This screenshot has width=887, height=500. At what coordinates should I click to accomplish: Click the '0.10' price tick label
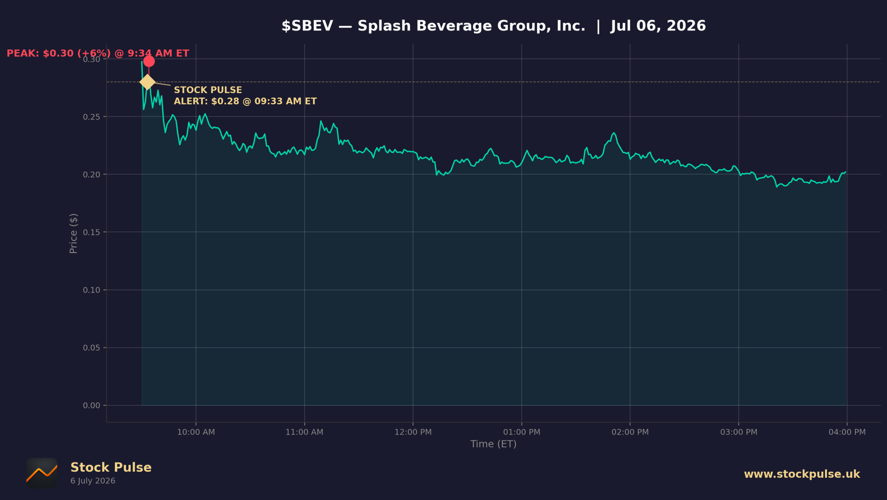tap(91, 290)
